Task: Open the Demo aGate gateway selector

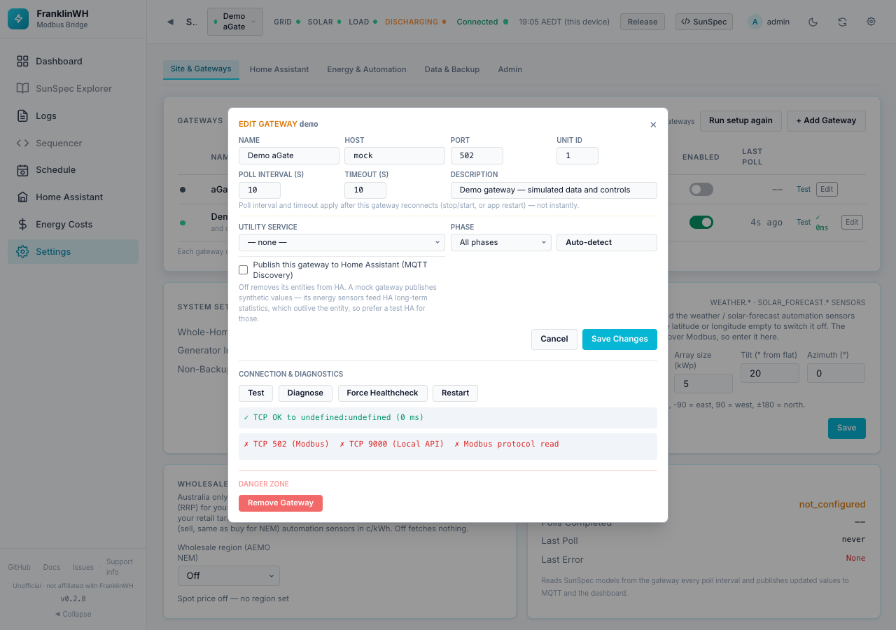Action: [235, 22]
